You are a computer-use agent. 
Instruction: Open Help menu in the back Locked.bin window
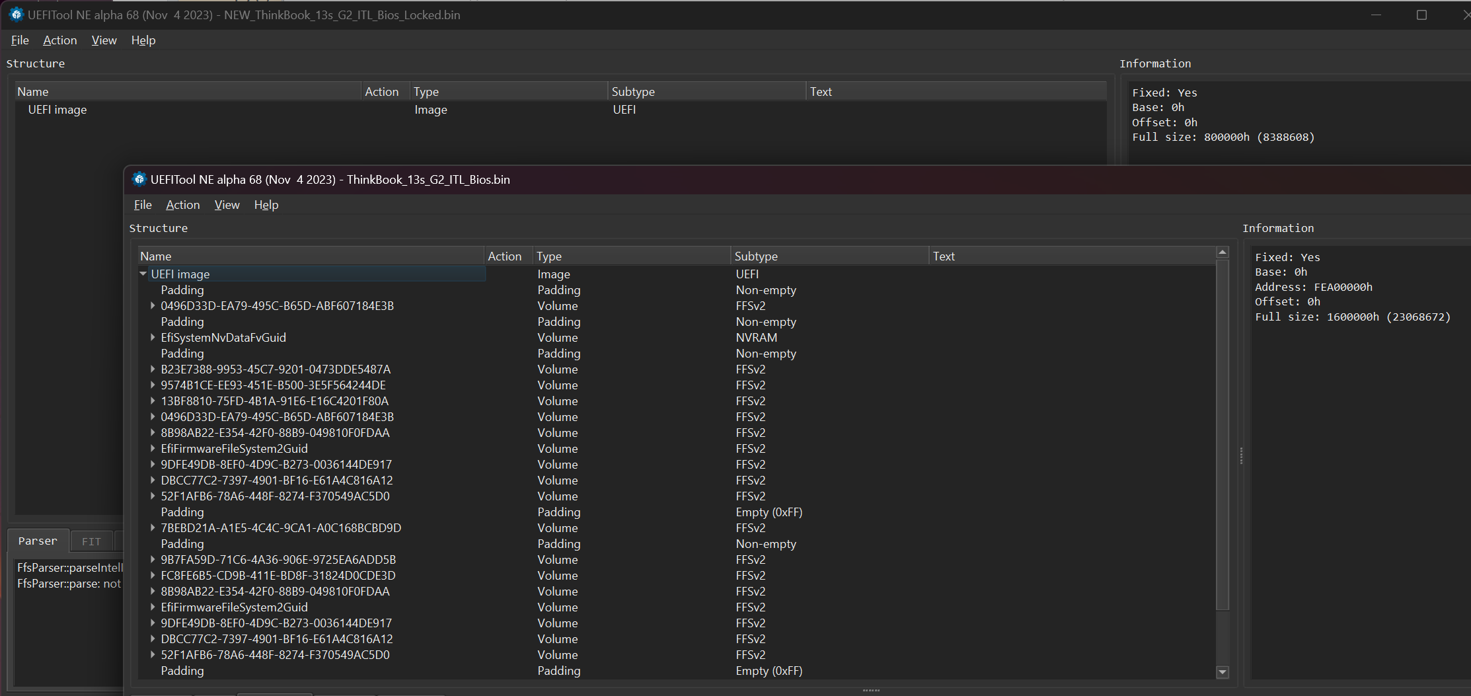143,40
